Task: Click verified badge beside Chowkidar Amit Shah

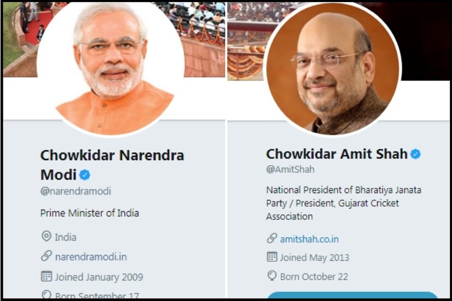Action: click(x=415, y=155)
